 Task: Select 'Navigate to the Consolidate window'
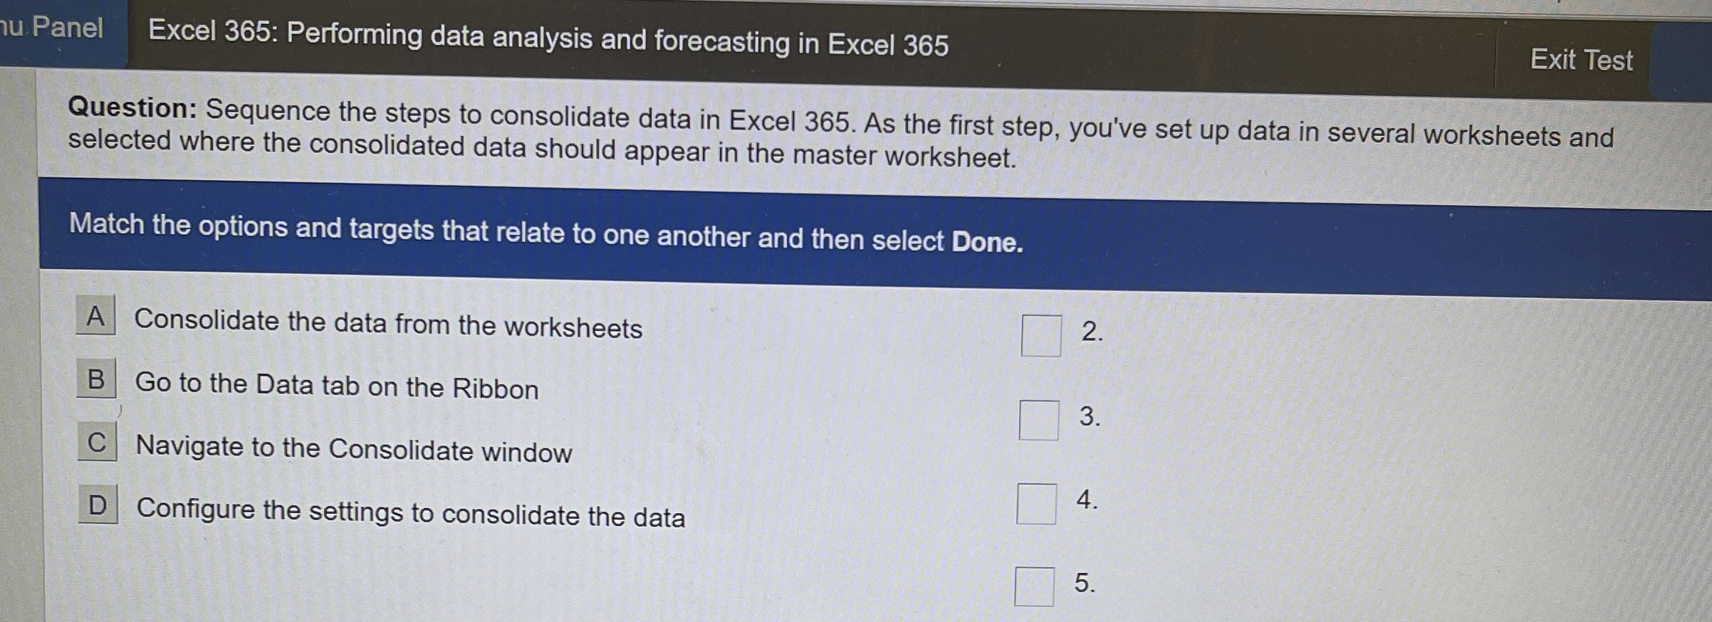tap(354, 449)
